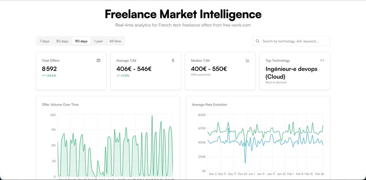Choose the 1 year time range
This screenshot has width=366, height=180.
99,41
